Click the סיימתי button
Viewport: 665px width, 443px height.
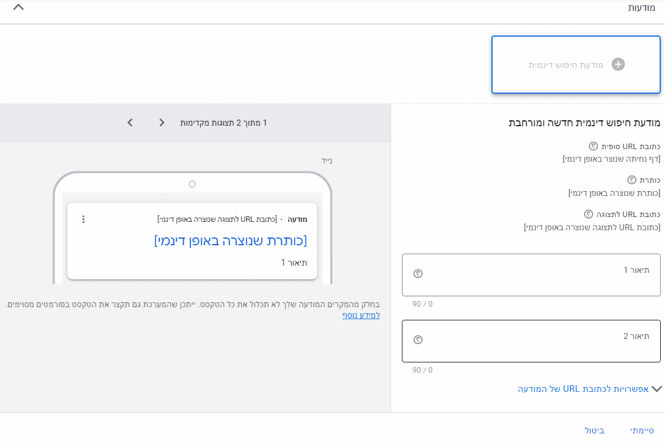click(642, 430)
